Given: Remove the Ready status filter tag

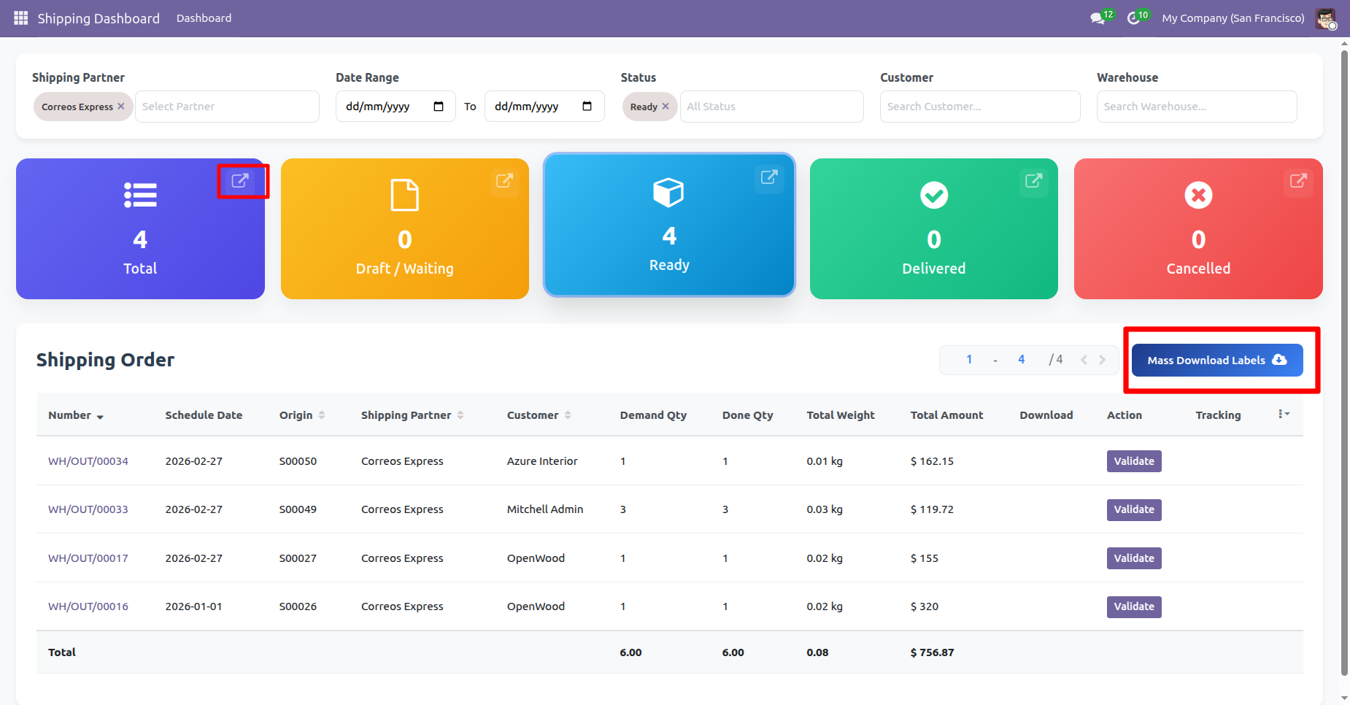Looking at the screenshot, I should point(666,107).
